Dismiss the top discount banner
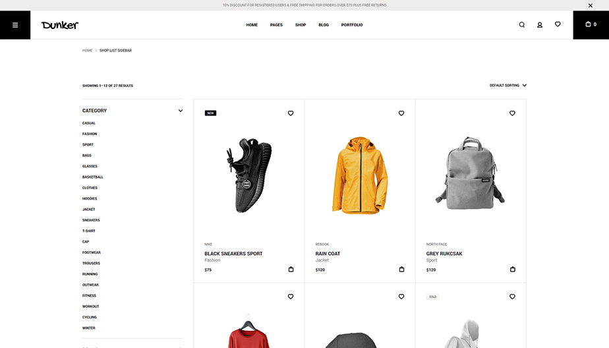 point(590,5)
